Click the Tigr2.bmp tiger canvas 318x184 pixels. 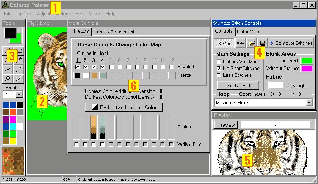tap(47, 74)
